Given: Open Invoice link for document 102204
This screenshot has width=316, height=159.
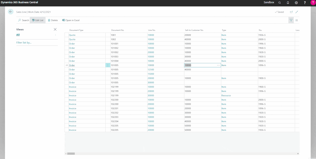Looking at the screenshot, I should tap(72, 121).
